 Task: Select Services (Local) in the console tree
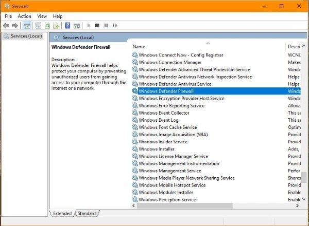pyautogui.click(x=26, y=36)
